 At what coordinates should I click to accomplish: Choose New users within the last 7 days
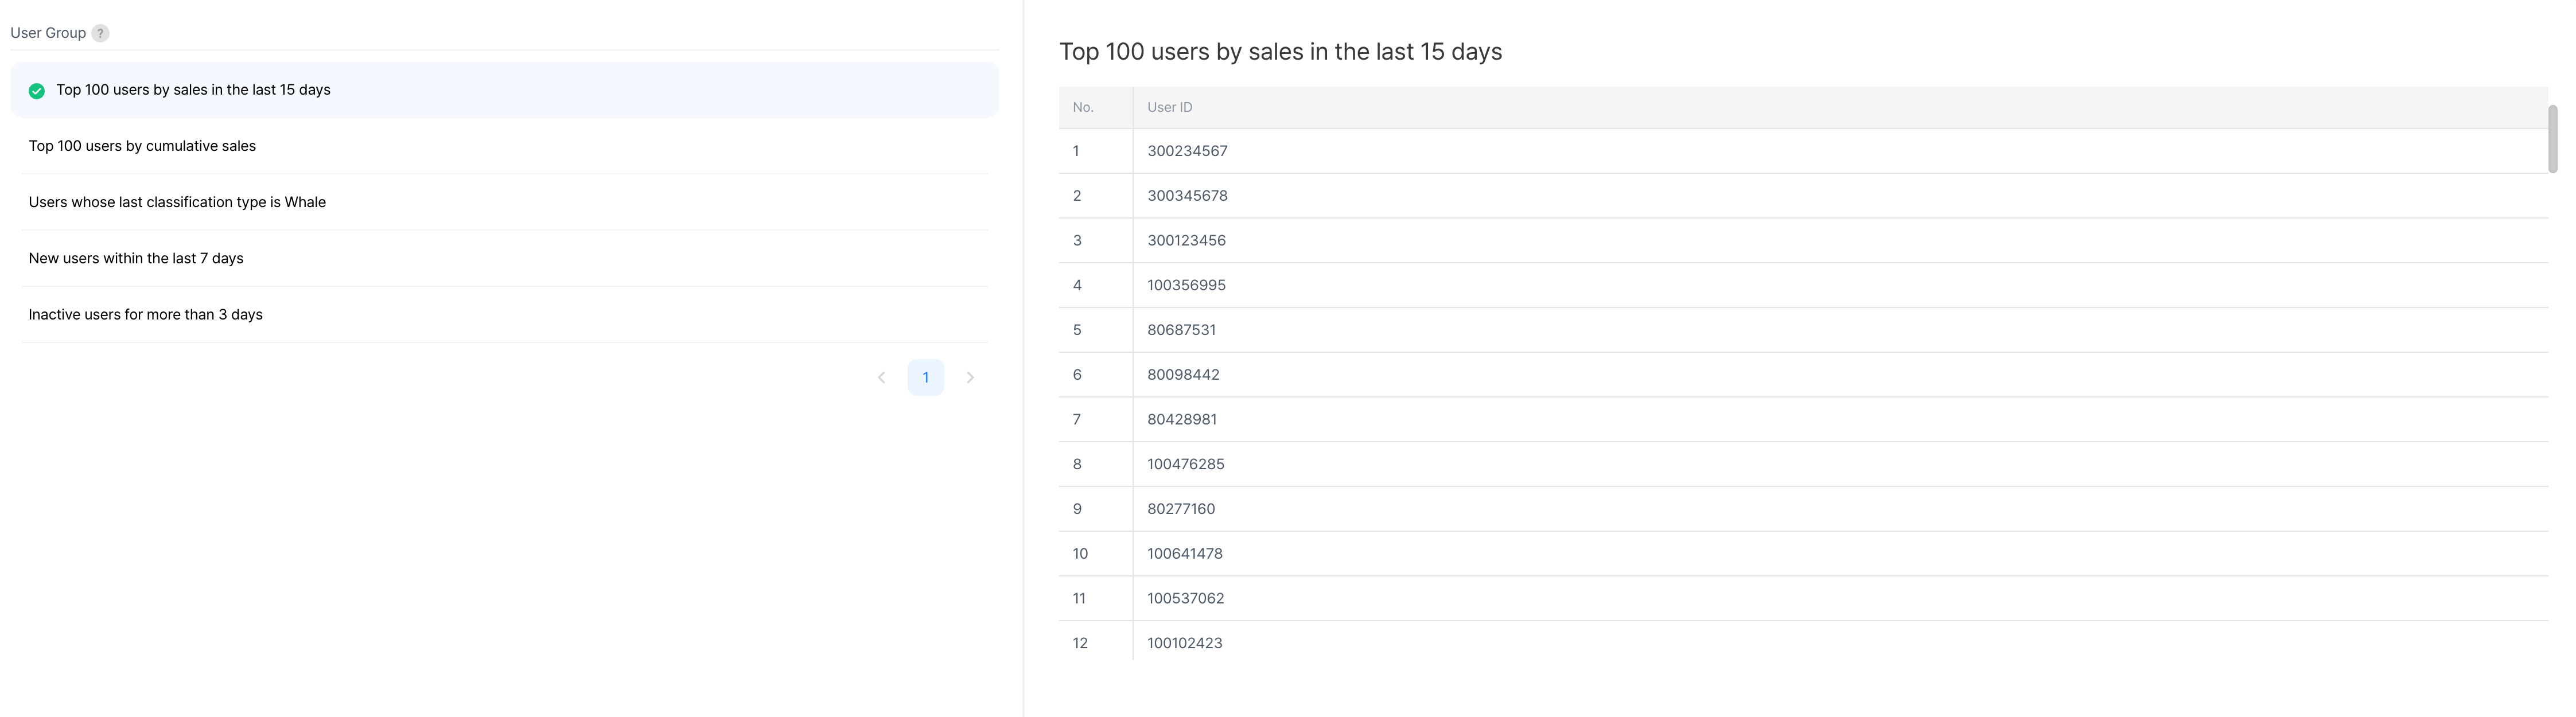136,258
